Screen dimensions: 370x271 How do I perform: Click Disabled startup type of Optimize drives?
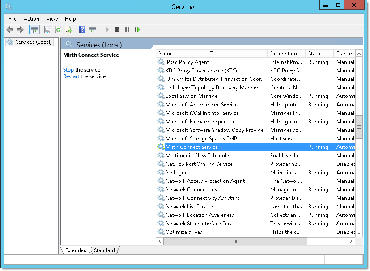coord(346,232)
